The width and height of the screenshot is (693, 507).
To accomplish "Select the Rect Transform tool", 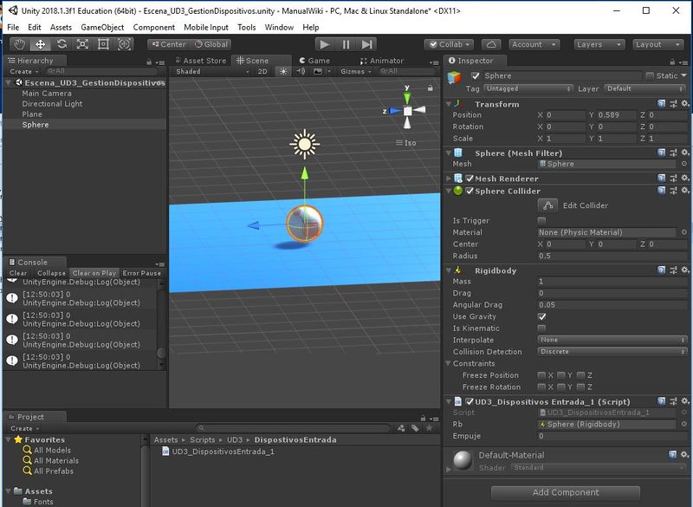I will (103, 44).
